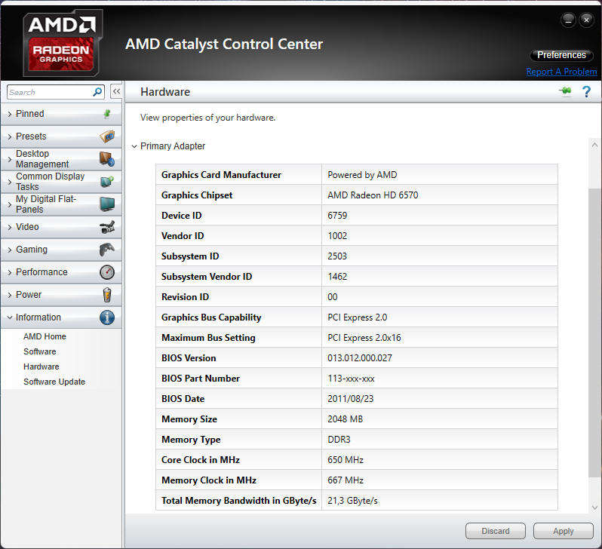
Task: Click the vertical scrollbar thumb
Action: pos(594,333)
